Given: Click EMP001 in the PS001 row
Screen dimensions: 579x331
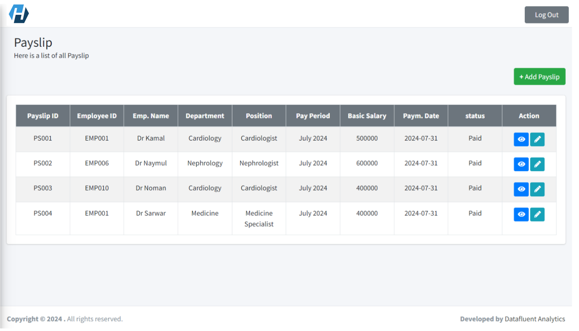Looking at the screenshot, I should point(97,138).
